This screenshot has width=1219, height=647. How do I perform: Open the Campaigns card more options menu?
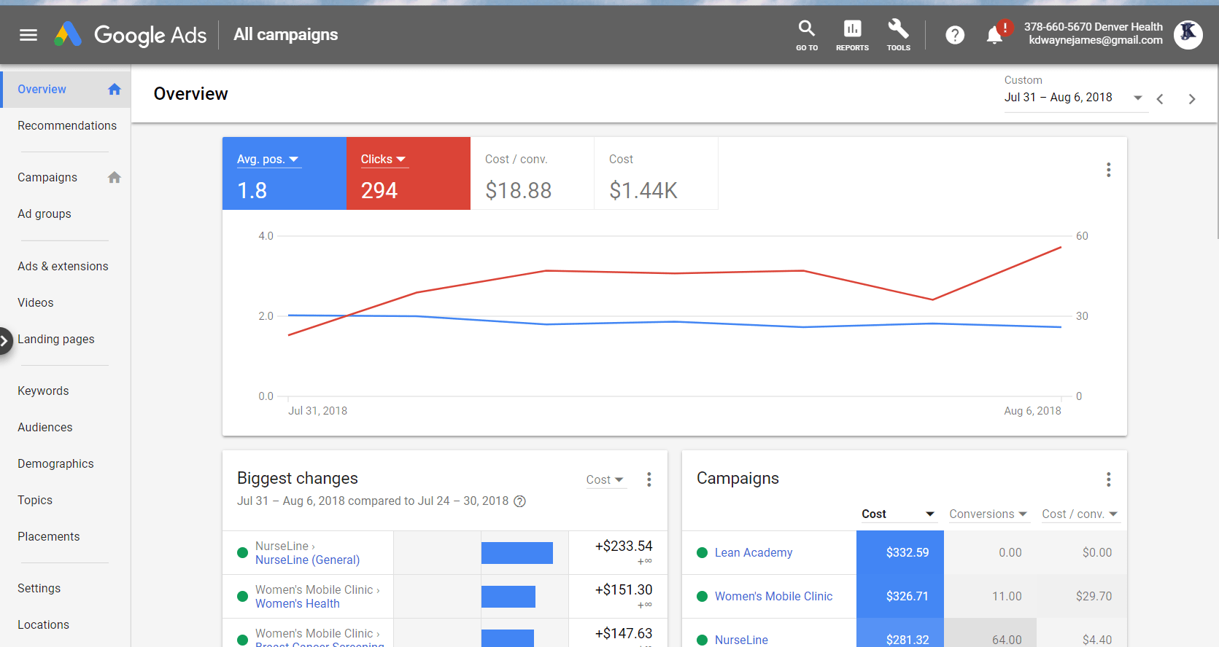coord(1108,479)
